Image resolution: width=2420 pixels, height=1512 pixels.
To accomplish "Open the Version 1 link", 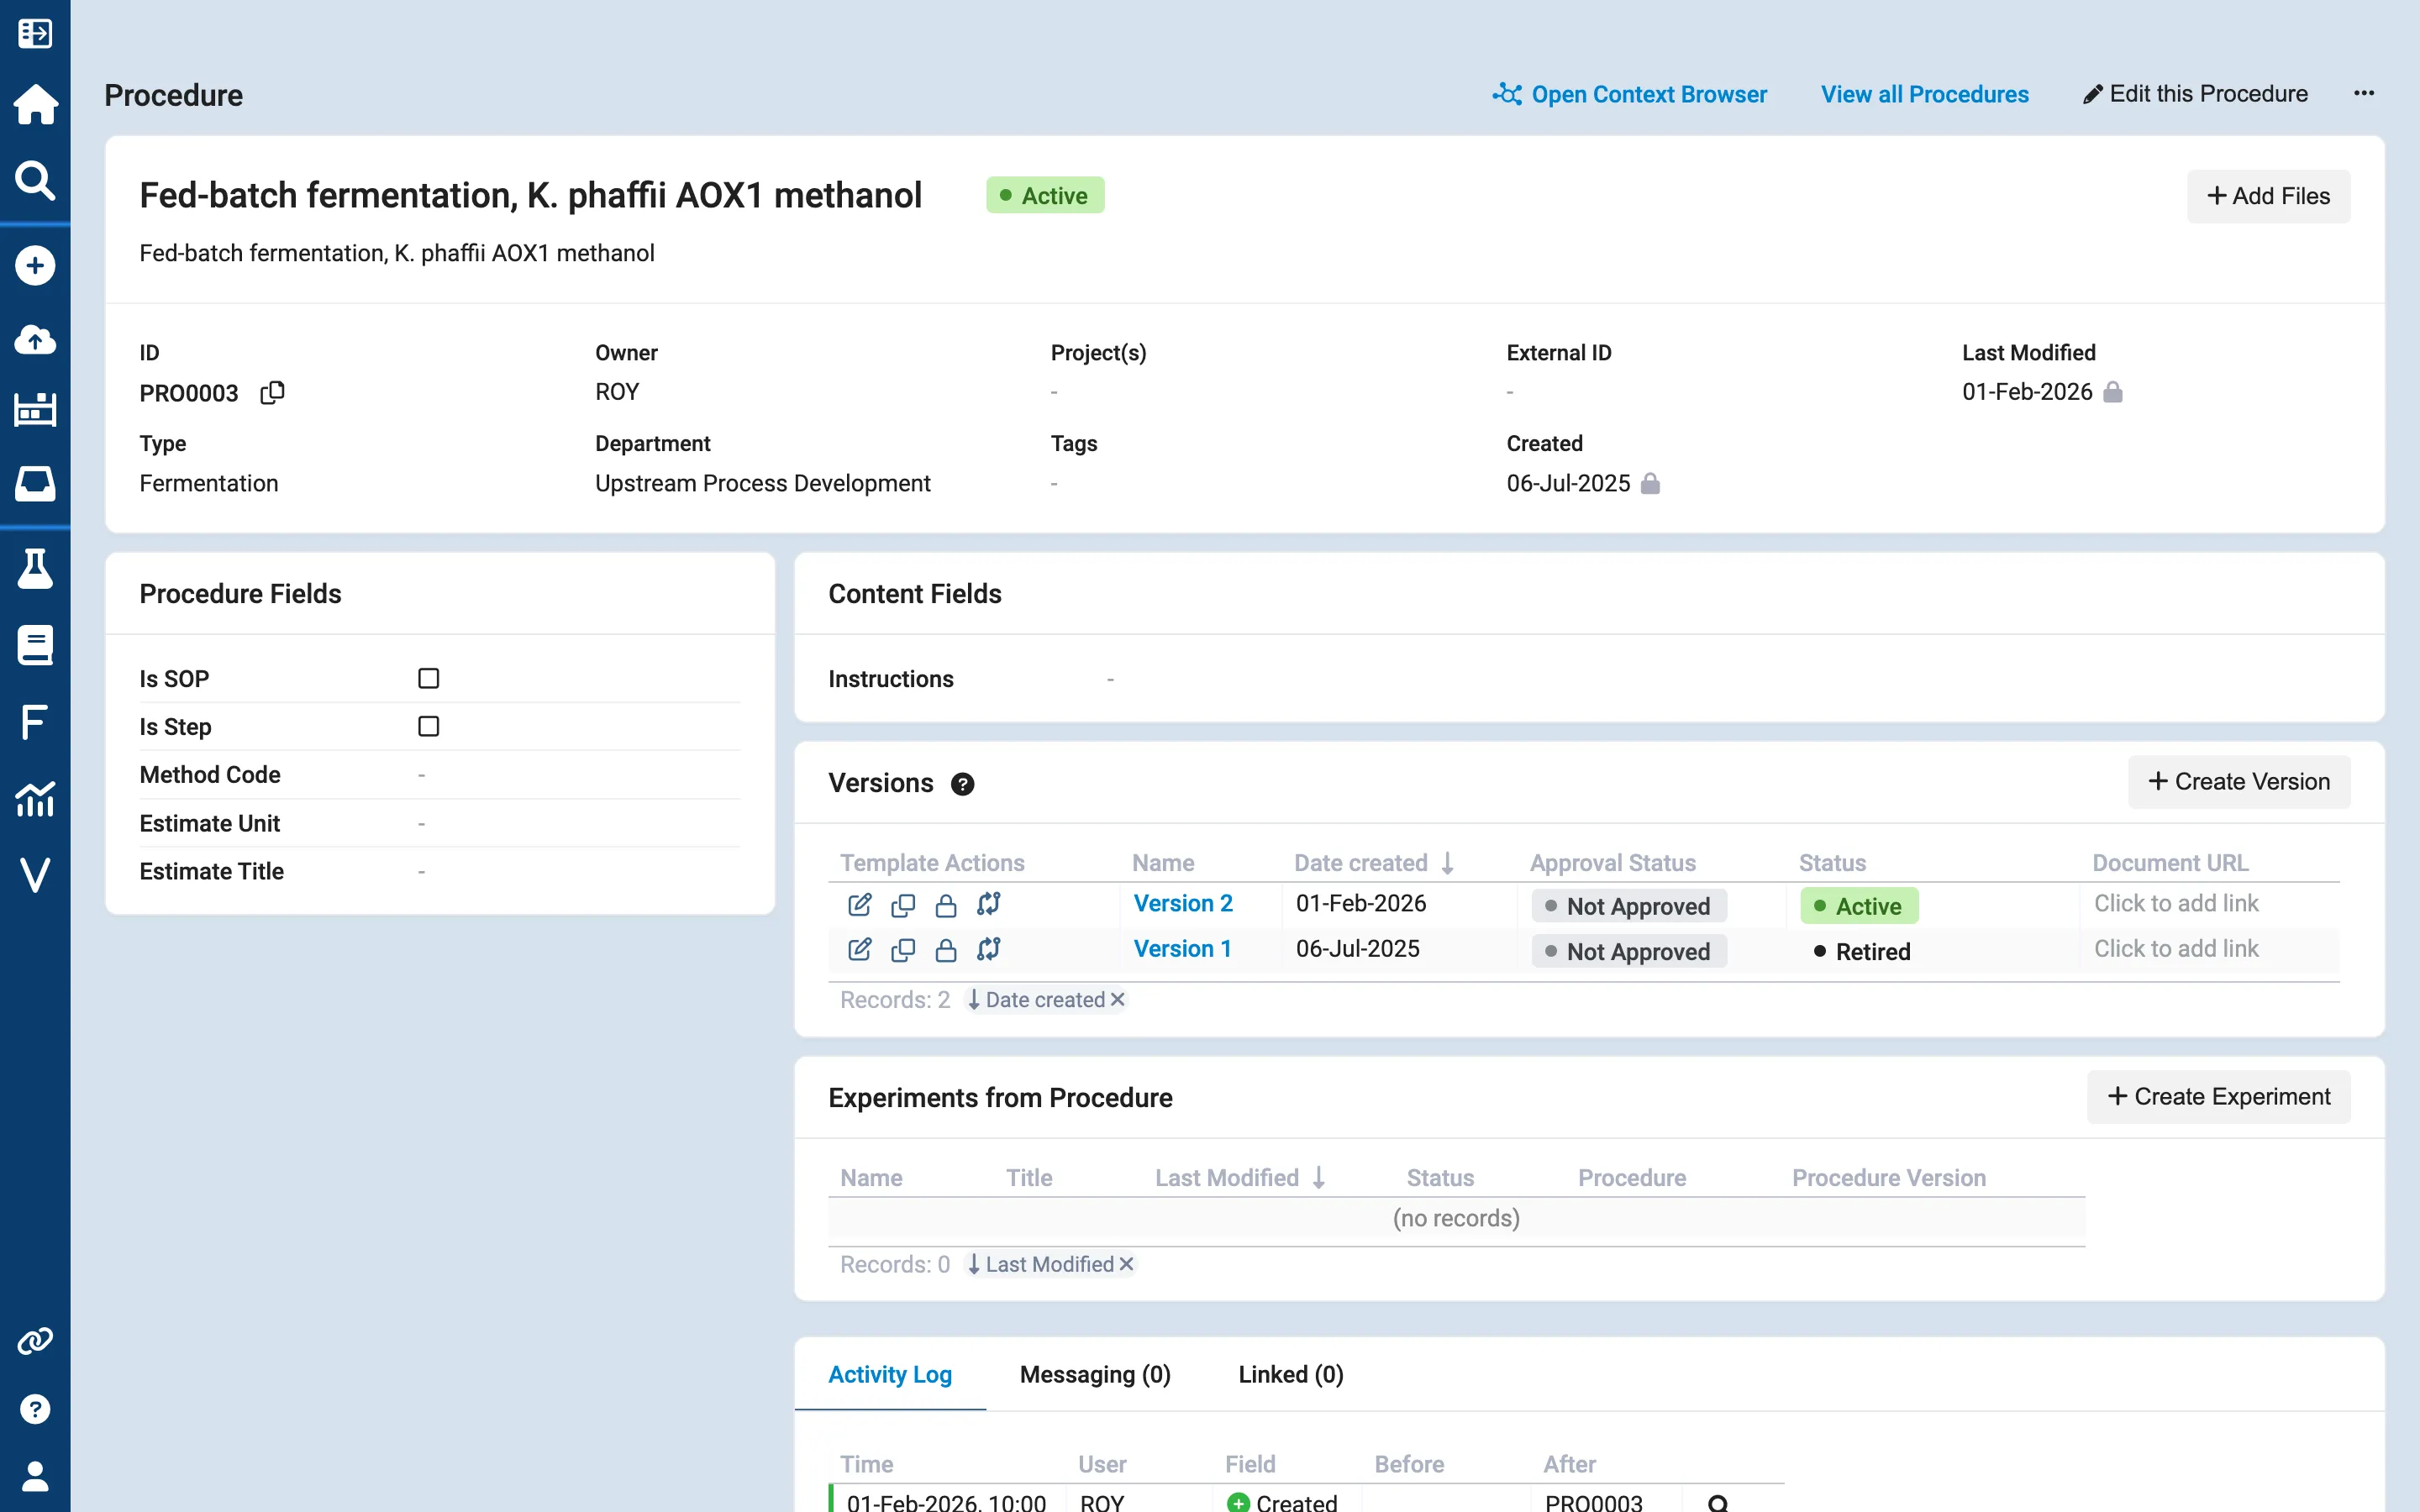I will coord(1182,949).
